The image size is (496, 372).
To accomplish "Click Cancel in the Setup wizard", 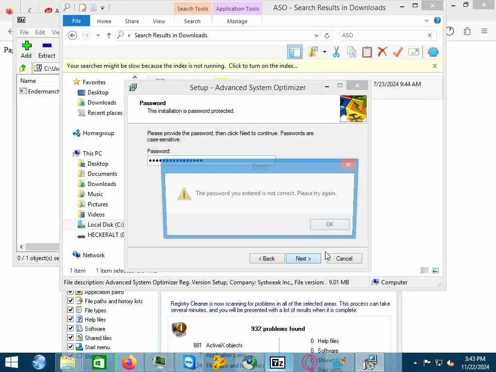I will (x=344, y=259).
